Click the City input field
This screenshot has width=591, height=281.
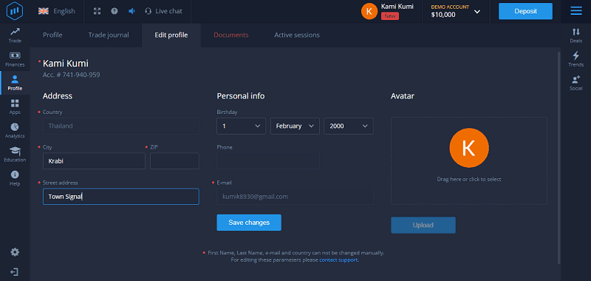[x=94, y=161]
